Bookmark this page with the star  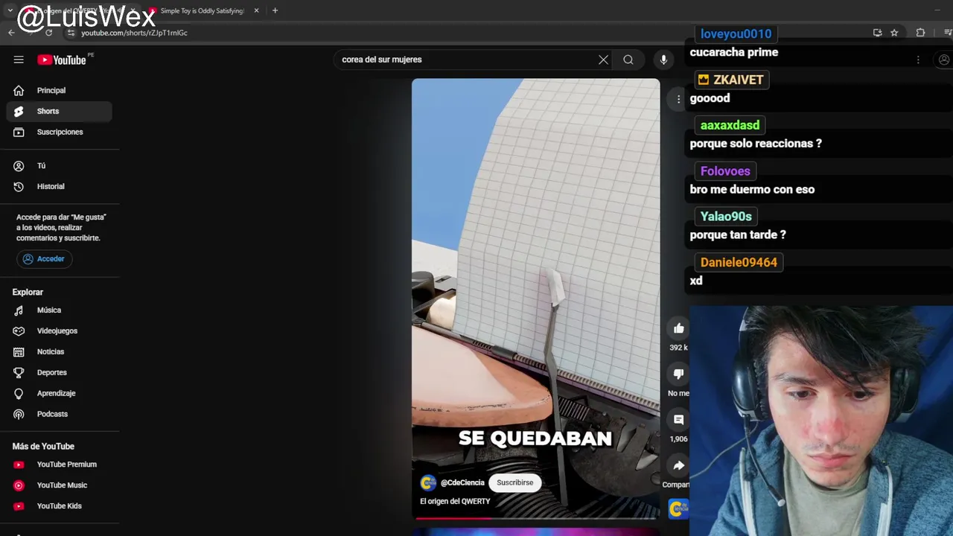pyautogui.click(x=894, y=33)
